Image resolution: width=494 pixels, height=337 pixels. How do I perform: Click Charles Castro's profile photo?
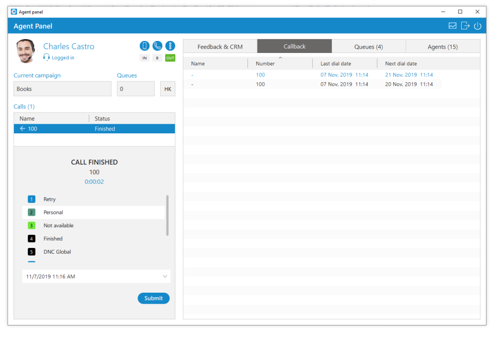pyautogui.click(x=26, y=51)
